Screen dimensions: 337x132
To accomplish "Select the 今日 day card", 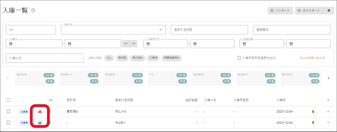I will (168, 78).
